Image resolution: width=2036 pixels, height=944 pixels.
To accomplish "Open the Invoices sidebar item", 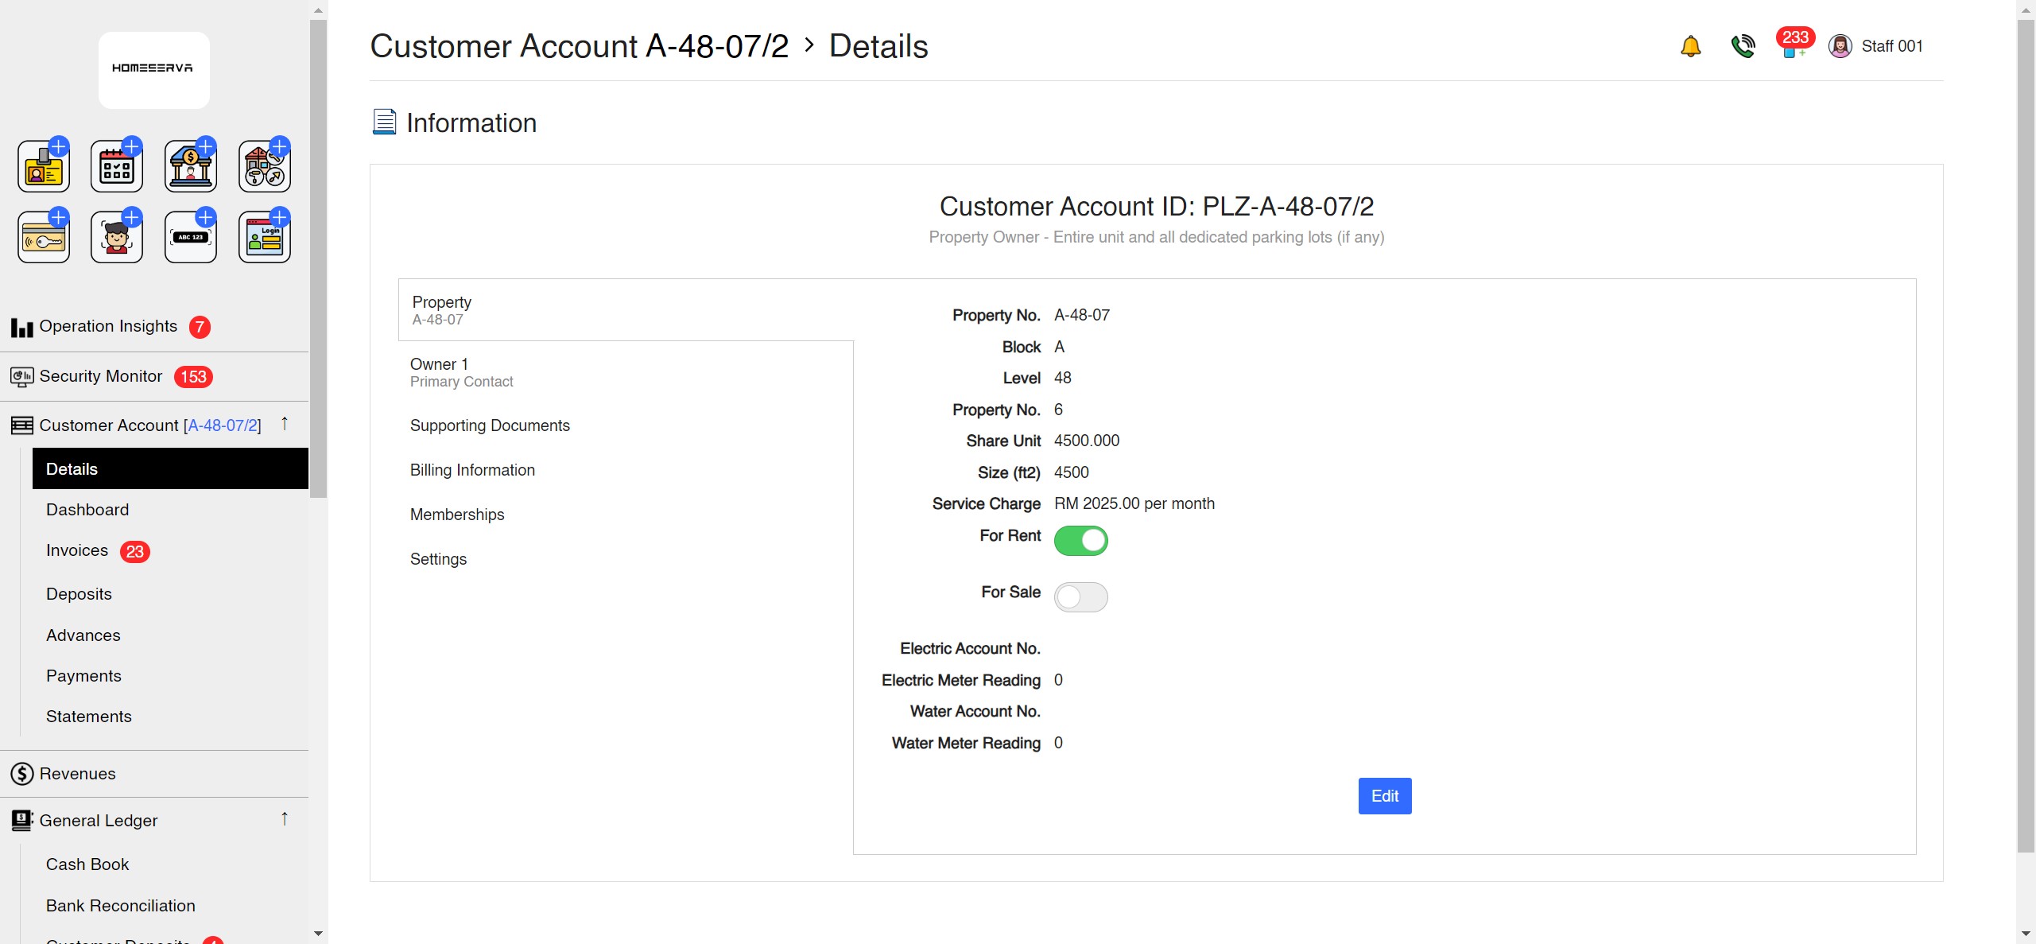I will coord(77,550).
